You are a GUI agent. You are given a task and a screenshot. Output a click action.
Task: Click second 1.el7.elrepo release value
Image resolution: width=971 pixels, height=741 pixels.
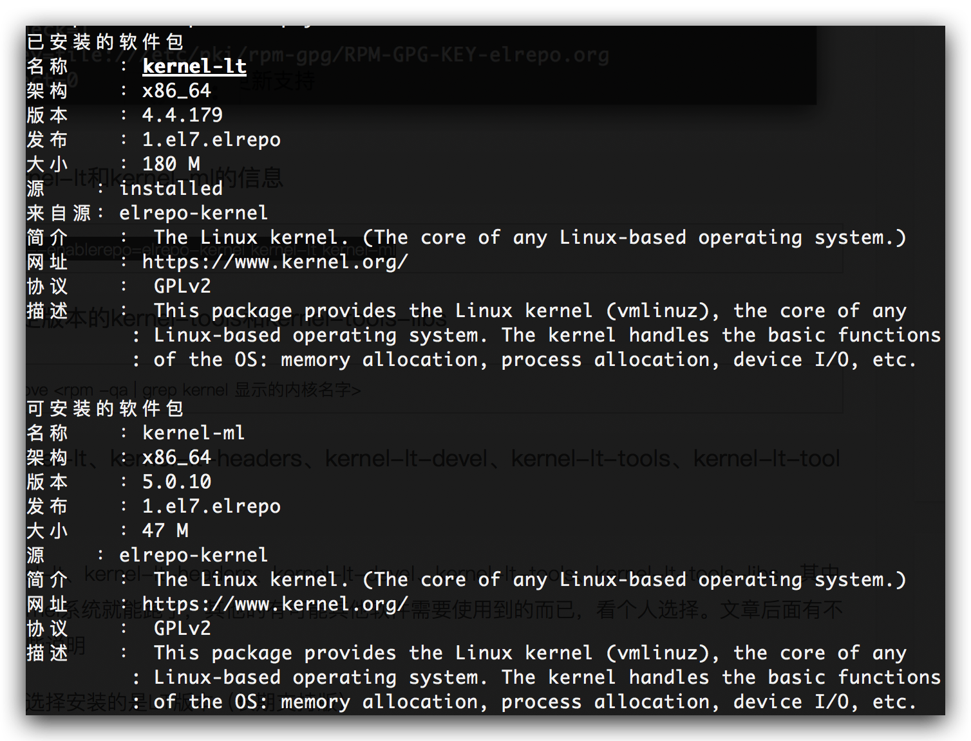(211, 506)
